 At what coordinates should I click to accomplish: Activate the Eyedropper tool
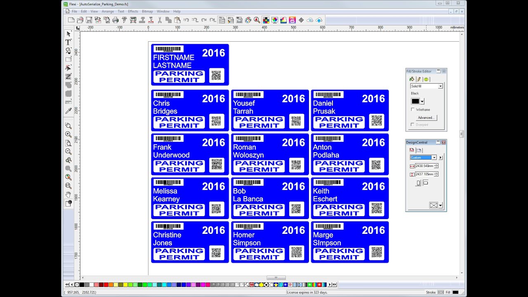tap(68, 111)
